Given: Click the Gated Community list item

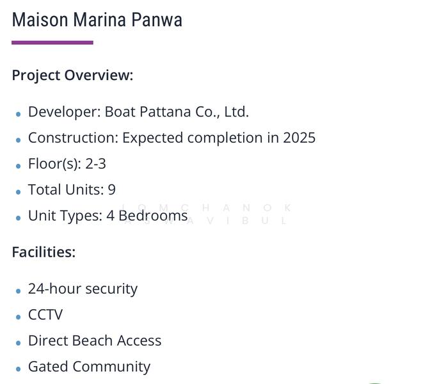Looking at the screenshot, I should pos(89,367).
